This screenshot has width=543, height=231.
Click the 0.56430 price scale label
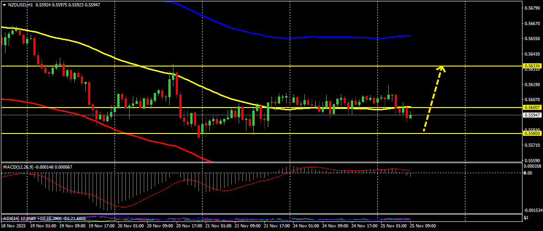(532, 54)
